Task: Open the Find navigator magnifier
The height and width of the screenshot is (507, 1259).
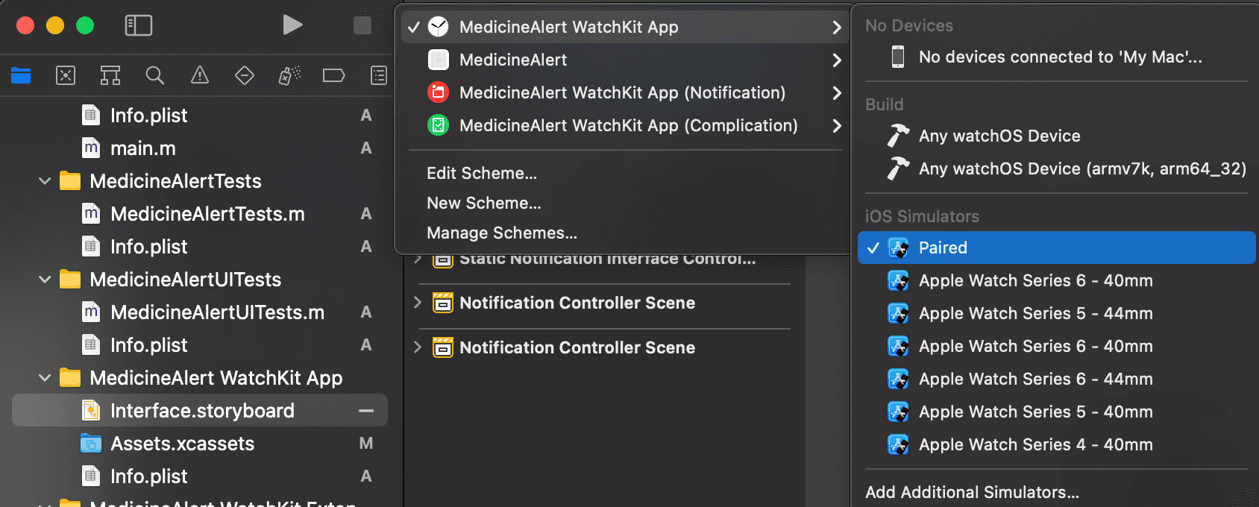Action: pos(155,75)
